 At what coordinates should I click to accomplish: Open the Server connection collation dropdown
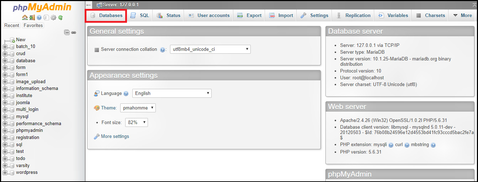click(x=210, y=49)
